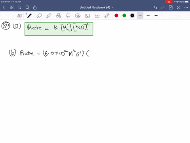This screenshot has height=143, width=190.
Task: Open the more options ellipsis menu
Action: click(186, 8)
